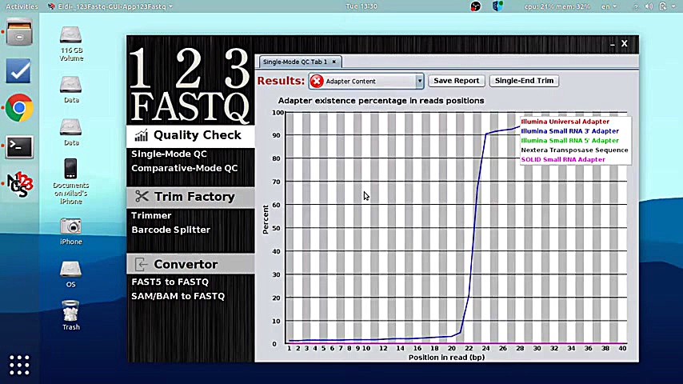Launch Terminal from the dock
Screen dimensions: 683x384
tap(18, 146)
